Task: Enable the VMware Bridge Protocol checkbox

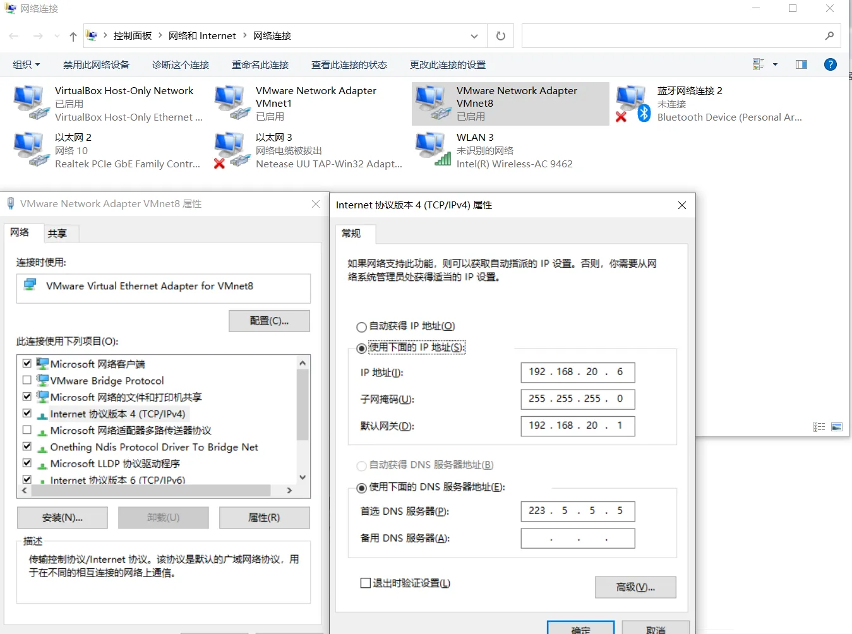Action: [x=27, y=380]
